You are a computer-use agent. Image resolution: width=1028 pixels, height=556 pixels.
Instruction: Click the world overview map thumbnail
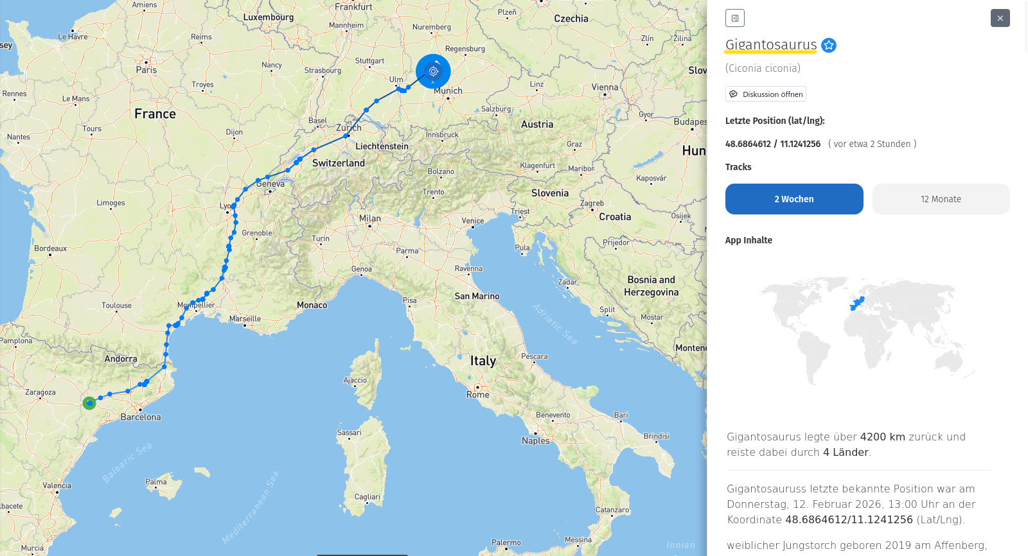[867, 331]
